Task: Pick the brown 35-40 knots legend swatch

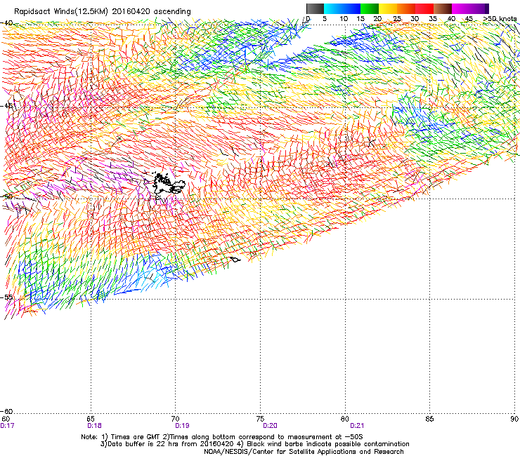Action: [x=443, y=8]
